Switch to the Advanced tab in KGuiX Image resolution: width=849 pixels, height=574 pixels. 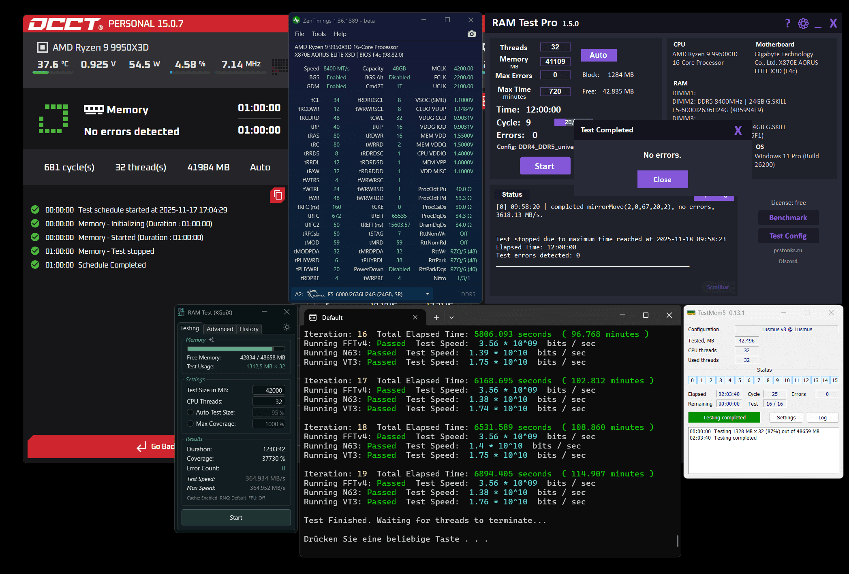(x=220, y=329)
